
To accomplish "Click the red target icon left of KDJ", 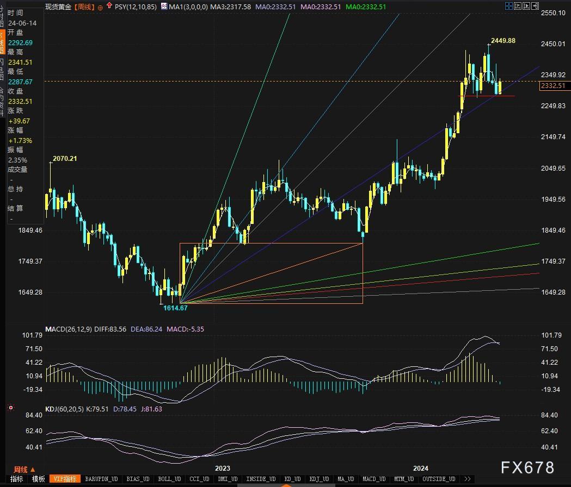I will (x=10, y=407).
